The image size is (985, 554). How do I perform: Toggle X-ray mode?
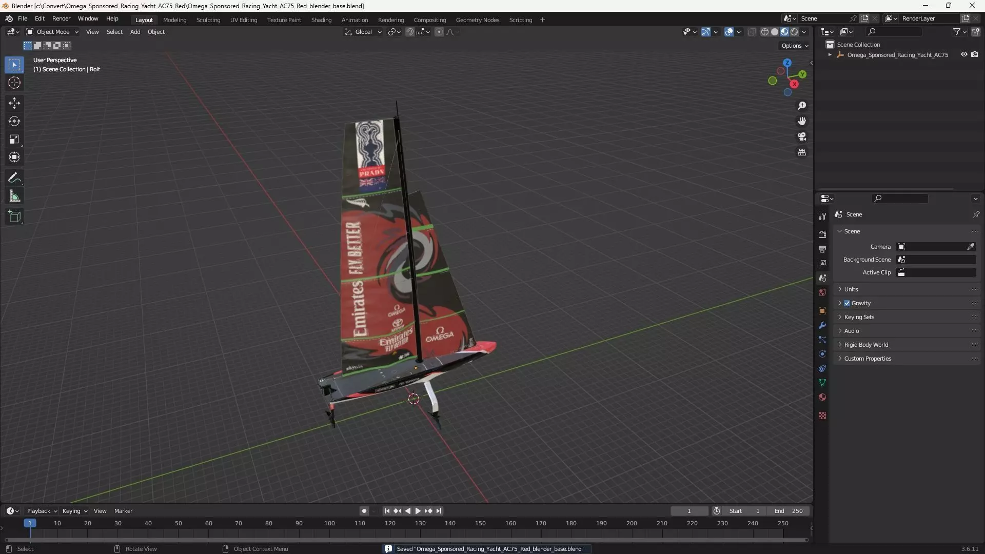click(752, 32)
